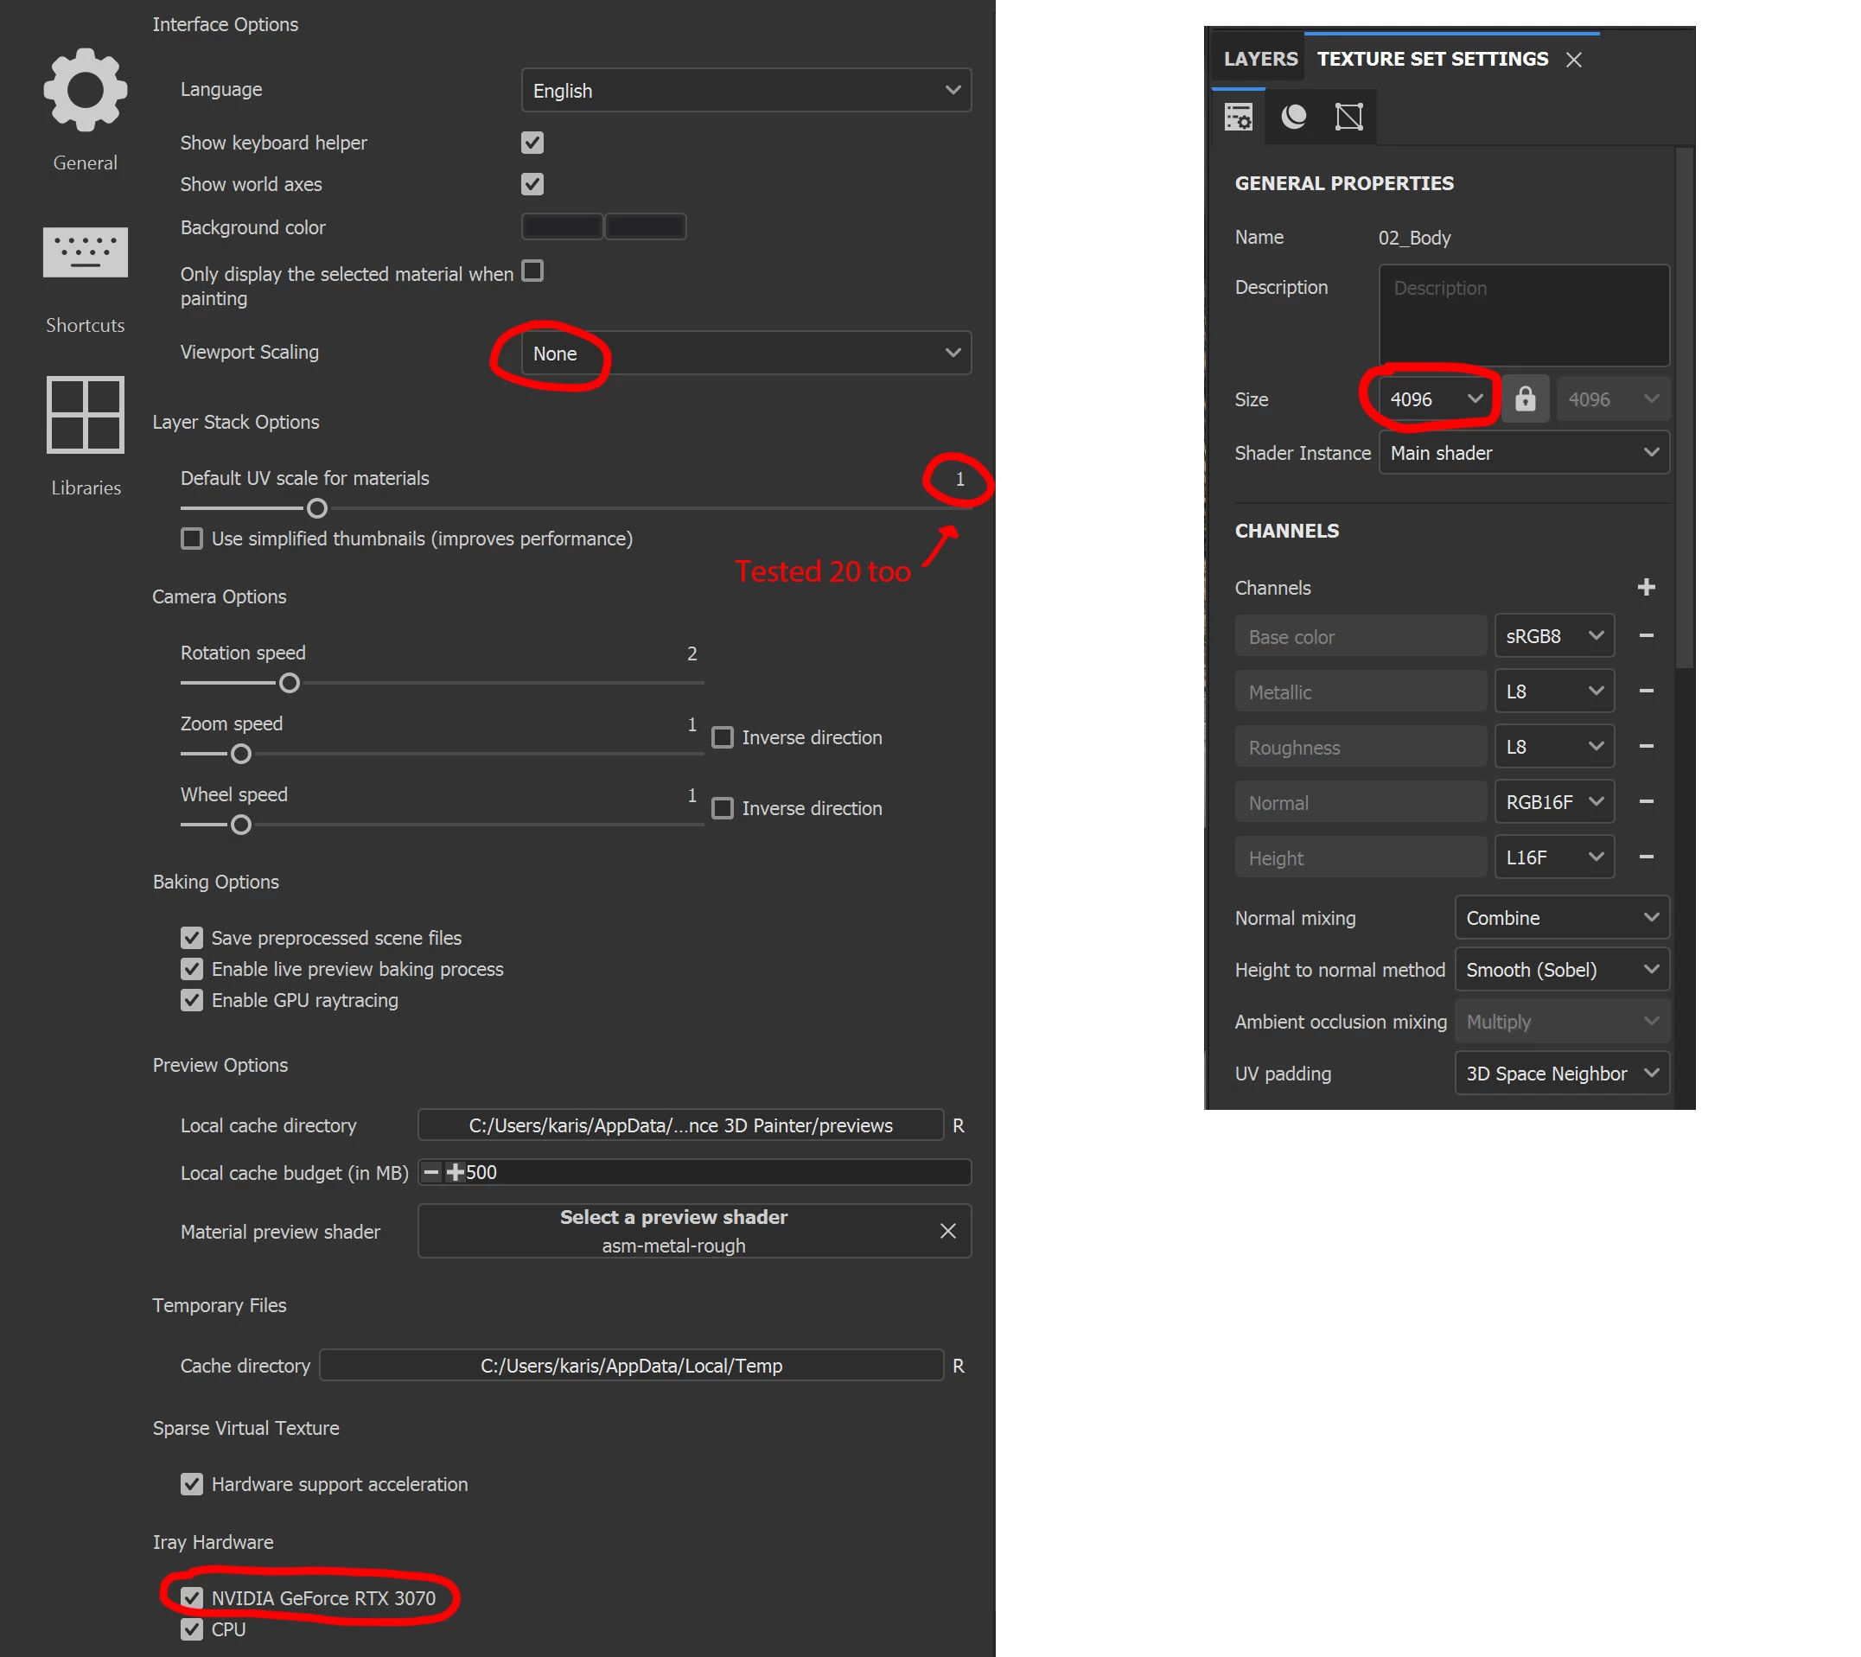Clear the material preview shader selection
Image resolution: width=1861 pixels, height=1657 pixels.
tap(946, 1231)
